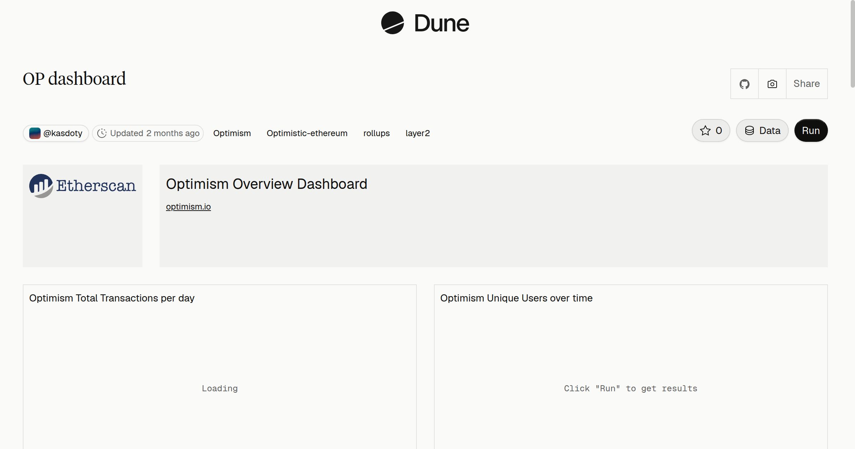The height and width of the screenshot is (449, 855).
Task: Click the page vertical scrollbar thumb
Action: pyautogui.click(x=852, y=44)
